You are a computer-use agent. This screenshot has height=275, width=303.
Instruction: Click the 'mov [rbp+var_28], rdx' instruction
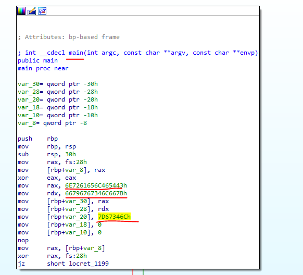pyautogui.click(x=63, y=209)
